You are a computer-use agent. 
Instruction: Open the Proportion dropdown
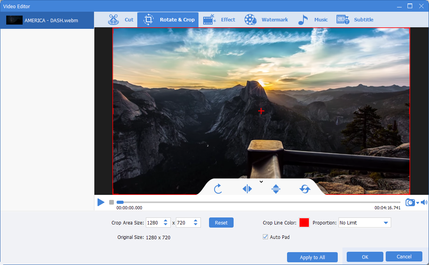pos(365,223)
